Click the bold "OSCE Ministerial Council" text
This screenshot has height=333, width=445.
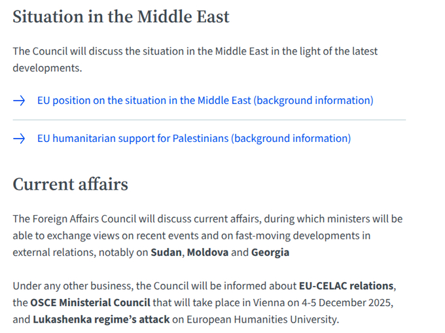pos(90,303)
